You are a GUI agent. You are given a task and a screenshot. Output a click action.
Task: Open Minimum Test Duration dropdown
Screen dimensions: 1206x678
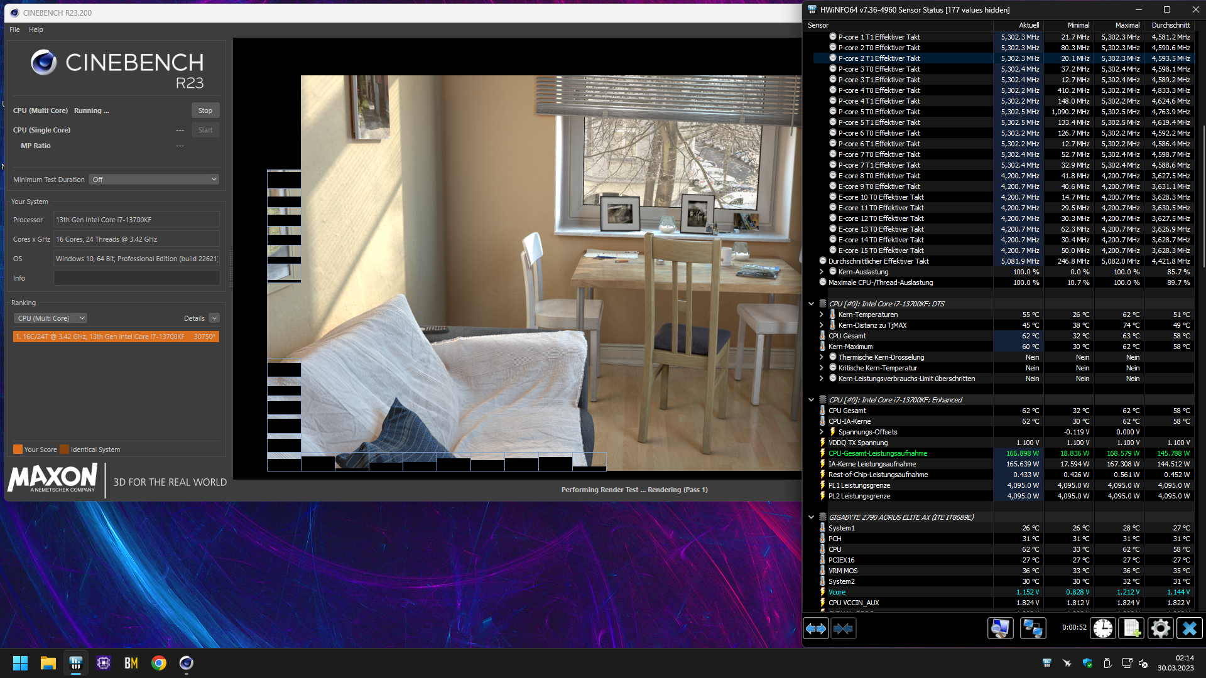click(154, 180)
